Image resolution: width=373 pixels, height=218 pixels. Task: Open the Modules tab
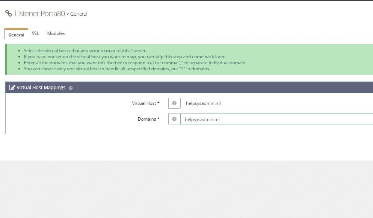pos(56,33)
